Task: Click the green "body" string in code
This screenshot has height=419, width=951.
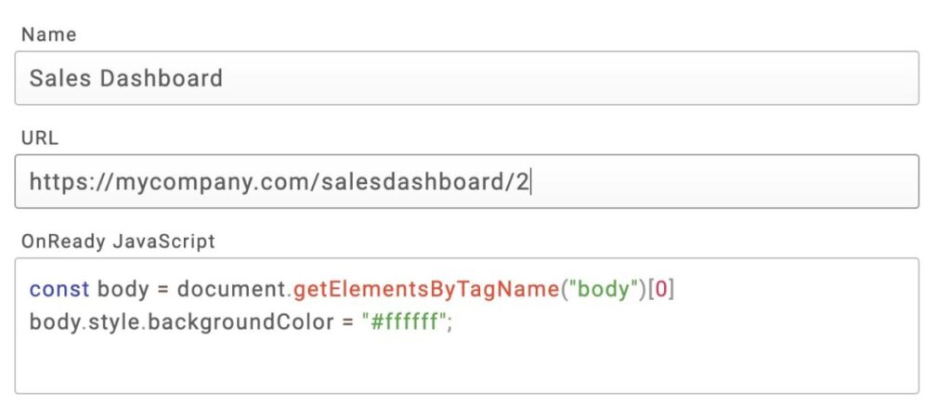Action: tap(601, 289)
